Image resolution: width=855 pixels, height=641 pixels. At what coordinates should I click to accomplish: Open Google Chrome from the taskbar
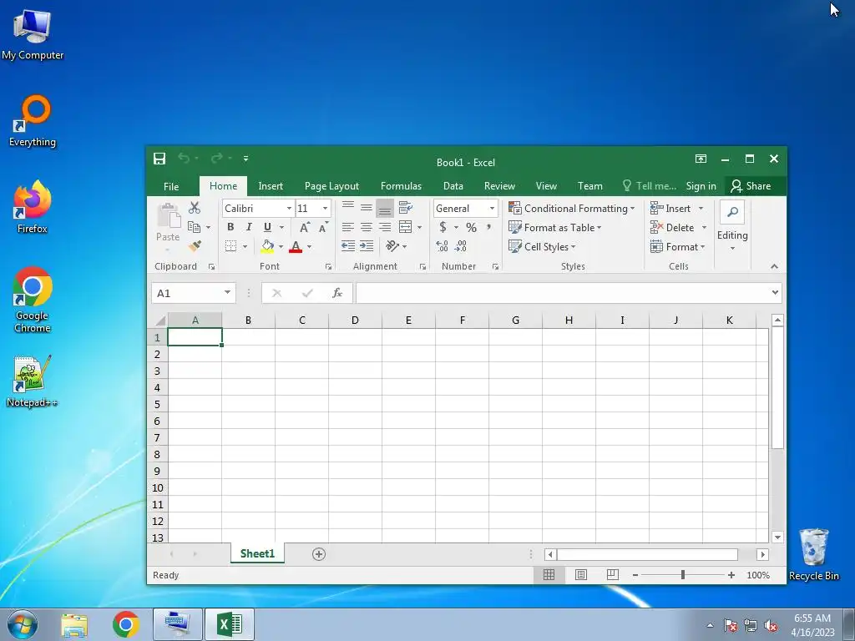(x=126, y=624)
